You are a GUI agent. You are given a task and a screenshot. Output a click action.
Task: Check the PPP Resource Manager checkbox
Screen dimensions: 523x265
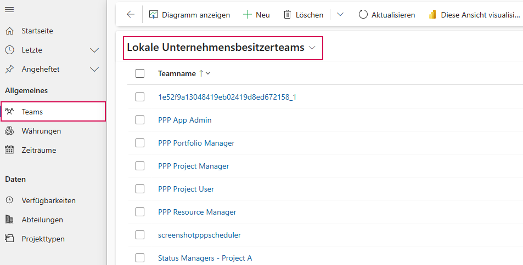coord(140,212)
